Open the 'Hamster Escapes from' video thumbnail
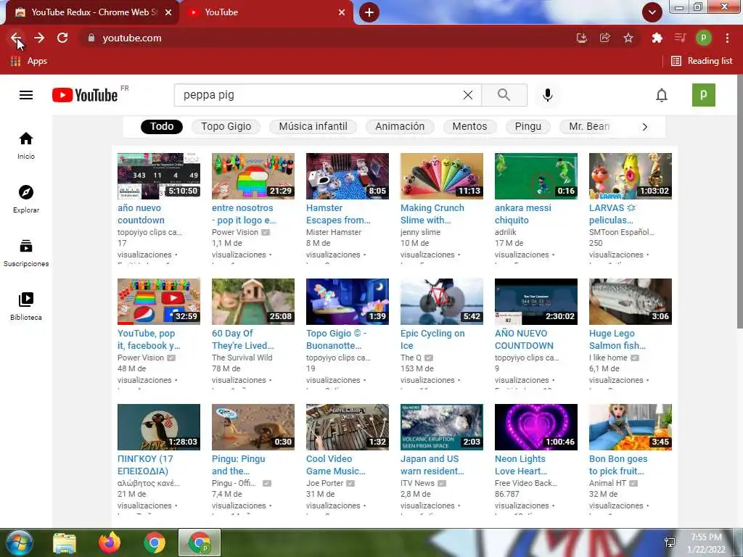The width and height of the screenshot is (743, 557). [348, 176]
